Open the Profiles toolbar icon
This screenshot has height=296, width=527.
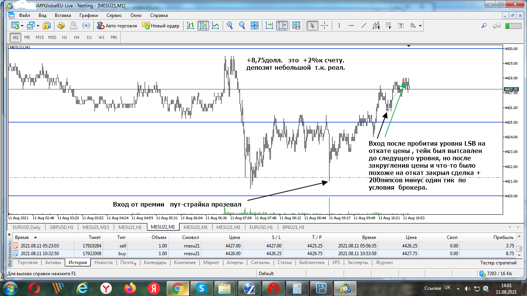(x=31, y=26)
